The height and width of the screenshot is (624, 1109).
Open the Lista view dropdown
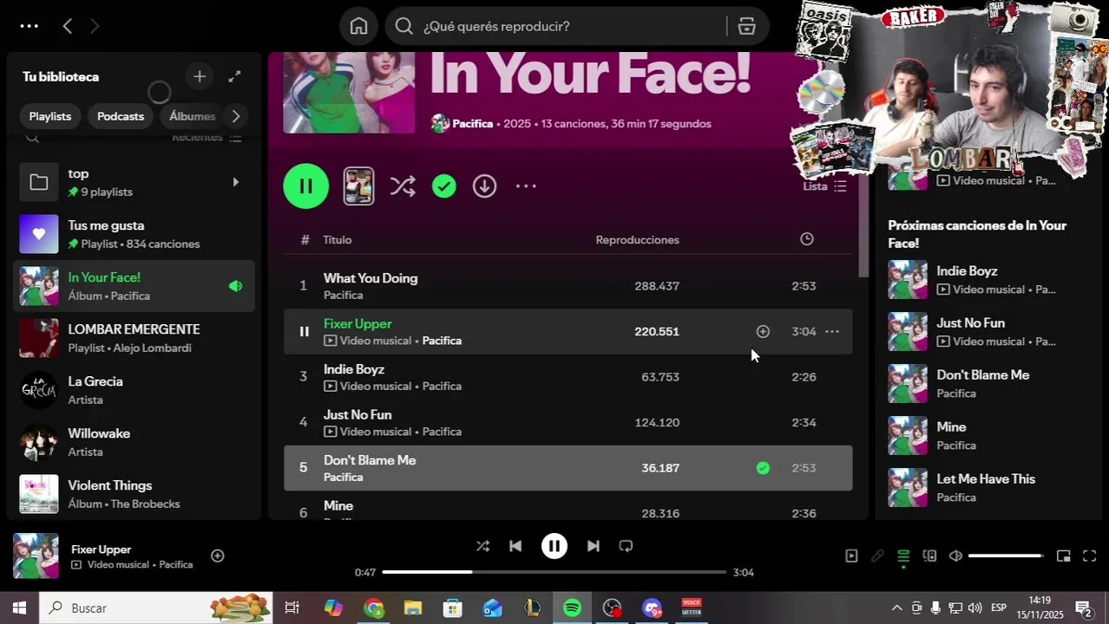point(824,185)
